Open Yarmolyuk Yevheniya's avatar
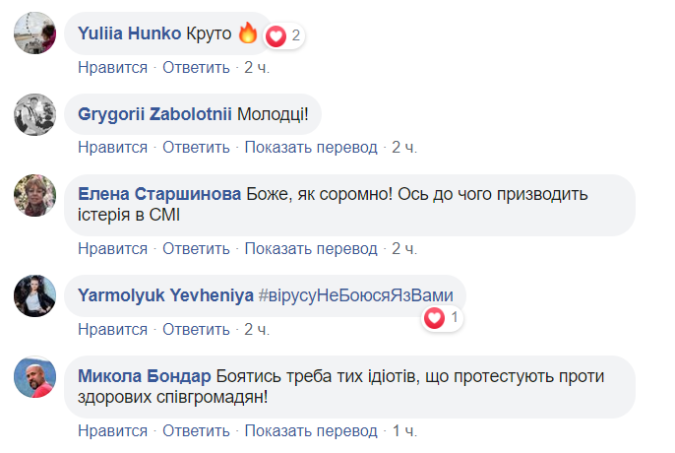The width and height of the screenshot is (675, 453). [x=34, y=295]
